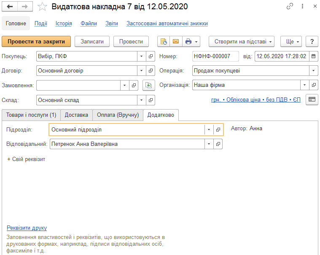Fill from order using green arrow icon
Viewport: 320px width, 255px height.
tap(149, 85)
